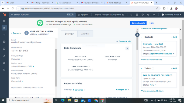Screen dimensions: 184x103
Task: Open the bookmarks grid icon in sidebar
Action: (4, 21)
